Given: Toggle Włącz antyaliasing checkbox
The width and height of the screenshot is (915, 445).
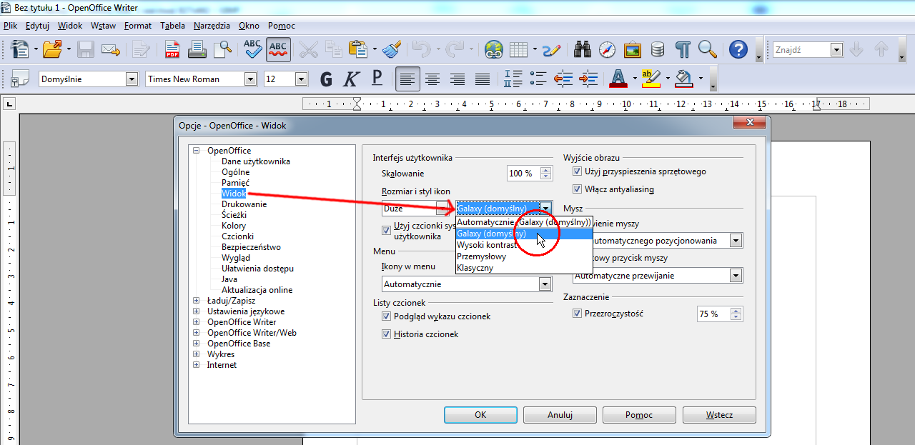Looking at the screenshot, I should (x=577, y=189).
